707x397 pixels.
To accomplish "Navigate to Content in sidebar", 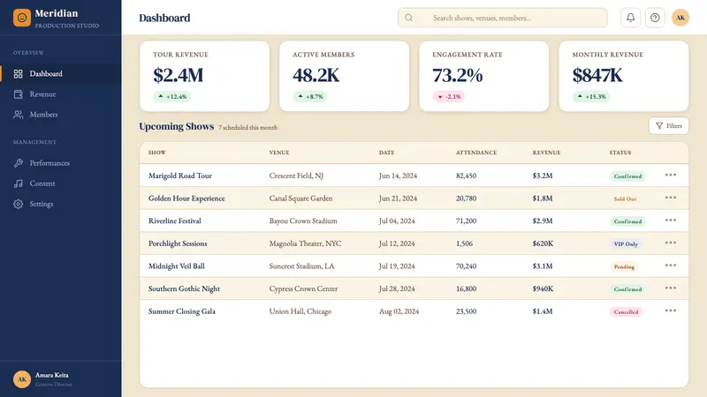I will pyautogui.click(x=61, y=184).
